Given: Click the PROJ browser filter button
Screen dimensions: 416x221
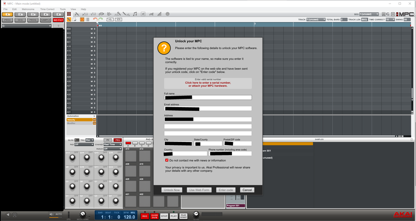Looking at the screenshot, I should pos(7,20).
